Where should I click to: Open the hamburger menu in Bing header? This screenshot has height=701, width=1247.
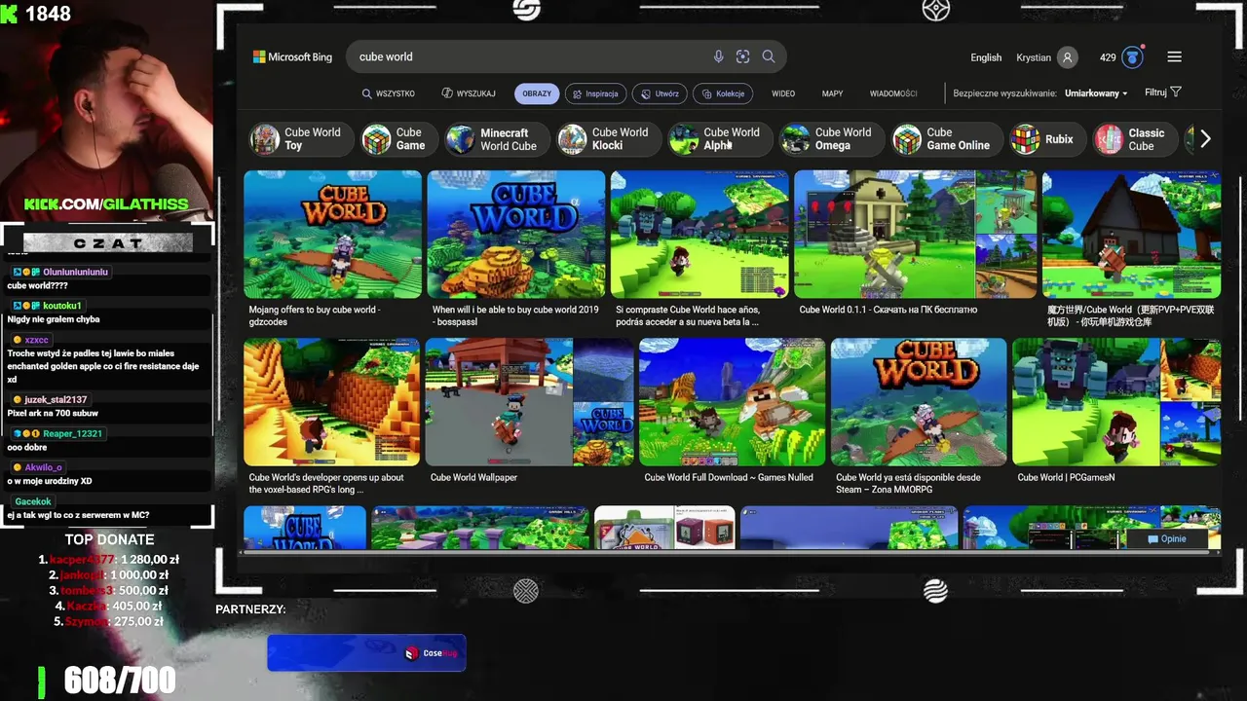[x=1175, y=56]
